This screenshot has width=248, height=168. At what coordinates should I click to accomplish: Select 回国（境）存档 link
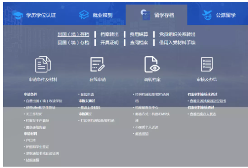coord(73,43)
